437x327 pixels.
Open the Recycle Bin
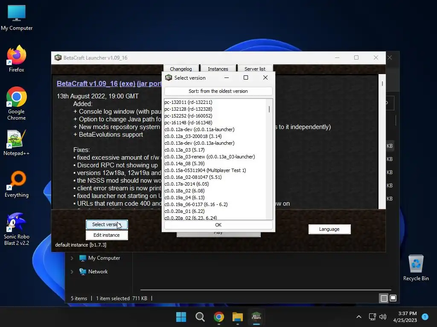pos(416,268)
